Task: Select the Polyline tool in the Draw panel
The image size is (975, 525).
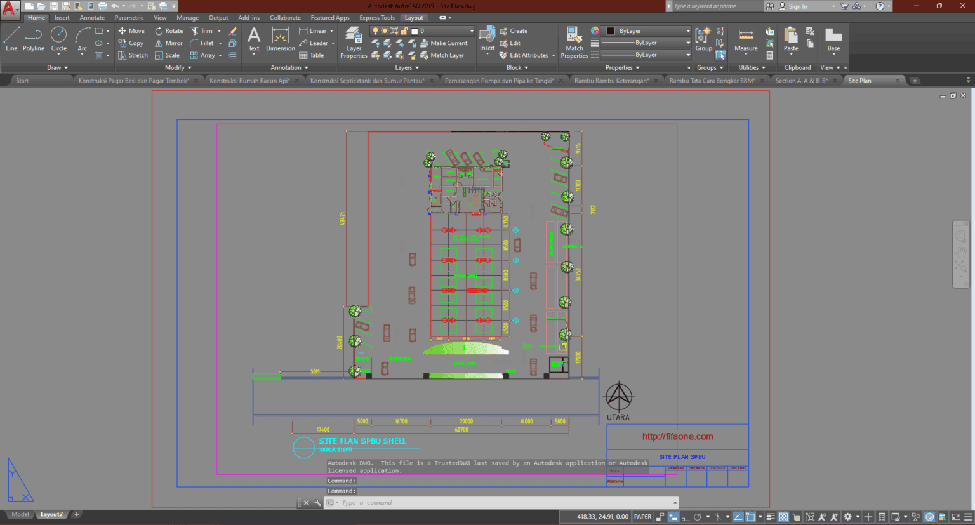Action: point(33,39)
